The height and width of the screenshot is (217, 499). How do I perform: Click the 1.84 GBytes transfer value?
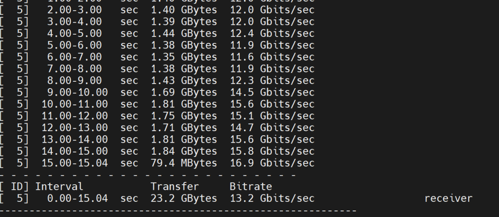click(184, 151)
